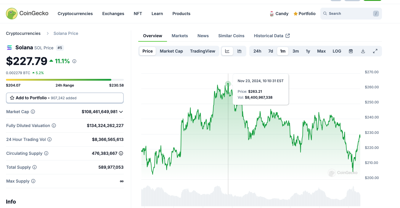Screen dimensions: 400x208
Task: Click the Solana coin logo
Action: coord(9,48)
